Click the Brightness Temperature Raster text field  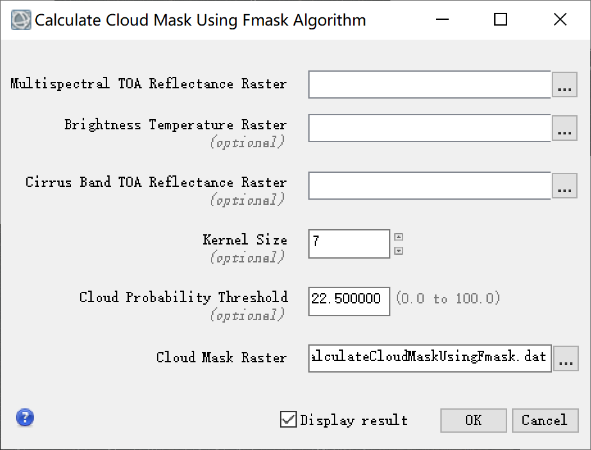click(x=429, y=128)
